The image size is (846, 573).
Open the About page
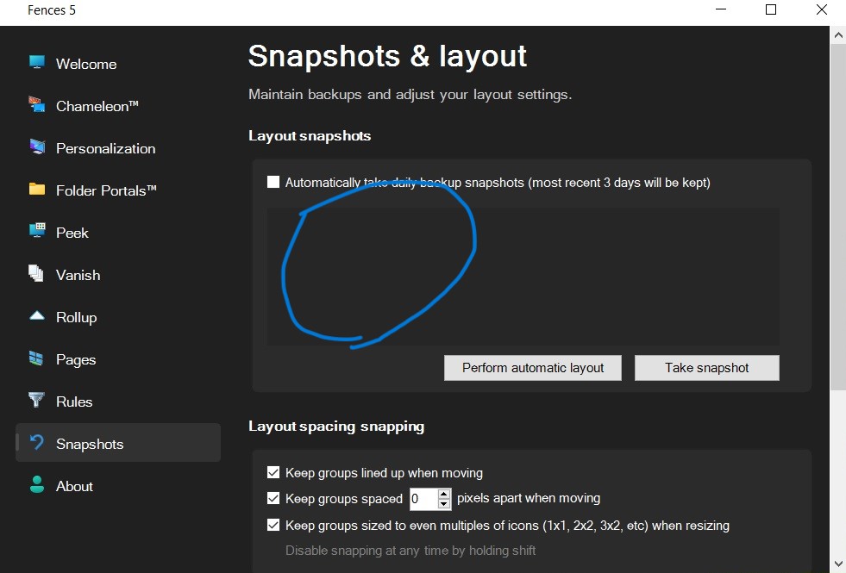[x=118, y=486]
